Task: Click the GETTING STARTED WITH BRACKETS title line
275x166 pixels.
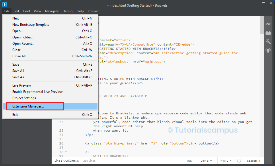Action: tap(138, 49)
